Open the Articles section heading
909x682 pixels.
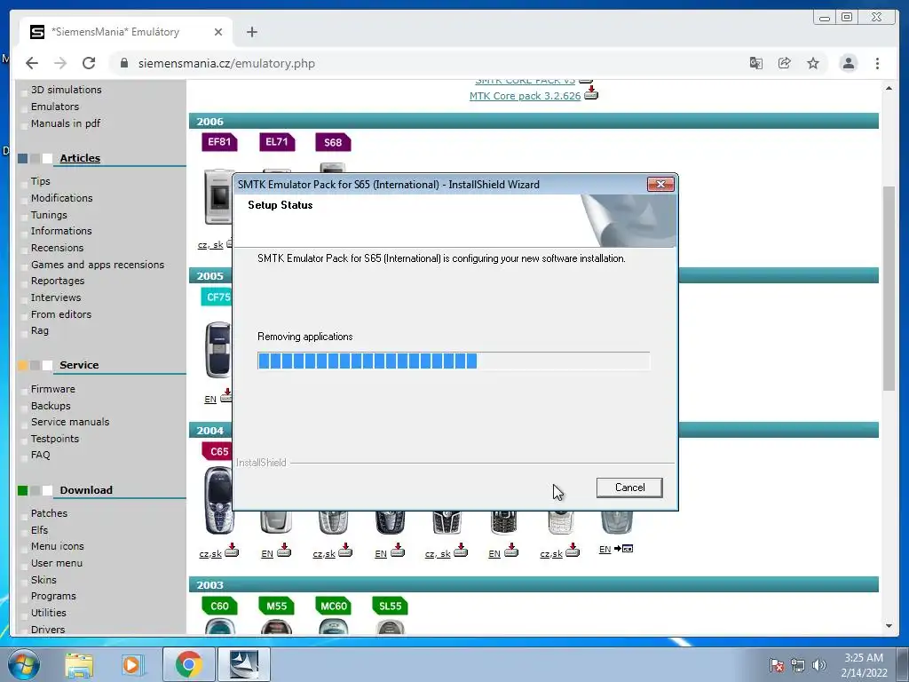coord(80,158)
